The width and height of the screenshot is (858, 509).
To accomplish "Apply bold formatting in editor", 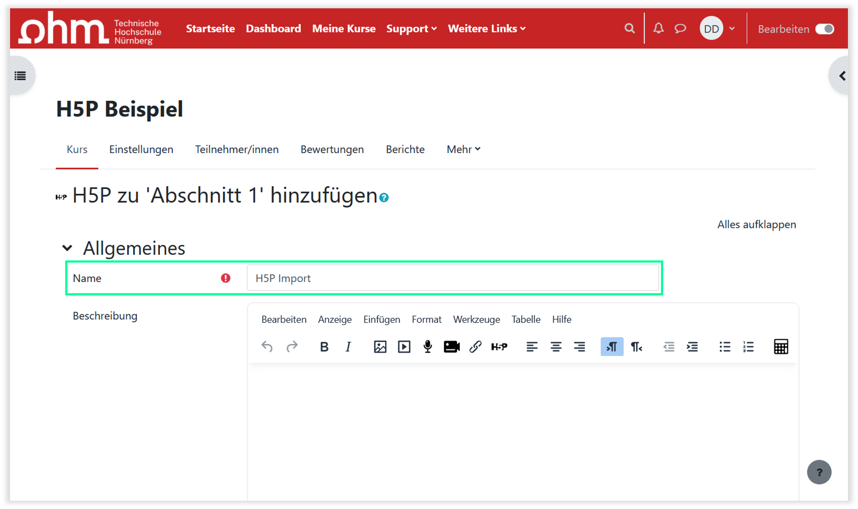I will [324, 347].
